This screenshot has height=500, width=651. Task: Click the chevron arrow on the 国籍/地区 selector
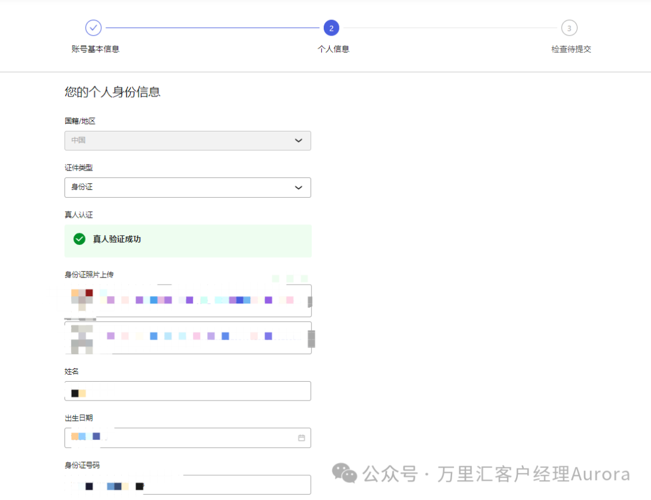pos(298,141)
